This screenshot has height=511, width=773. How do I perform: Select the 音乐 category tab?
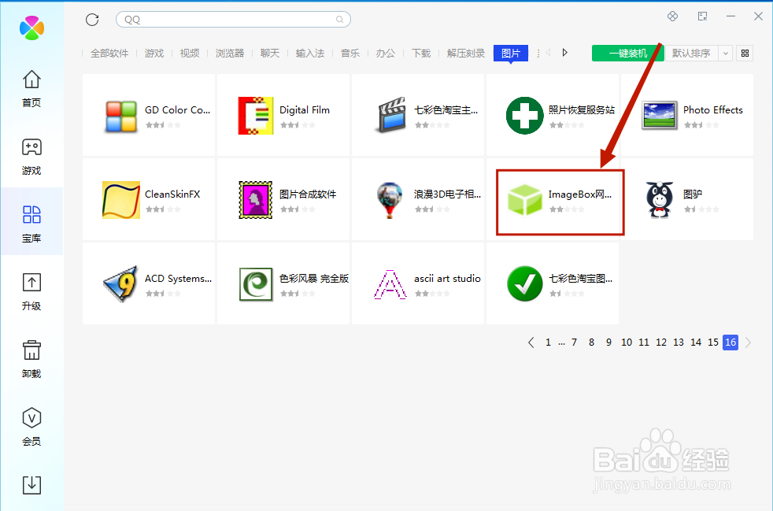tap(350, 54)
